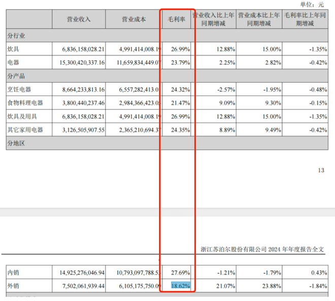
Task: Select the 食物料理电器 row label
Action: (x=25, y=103)
